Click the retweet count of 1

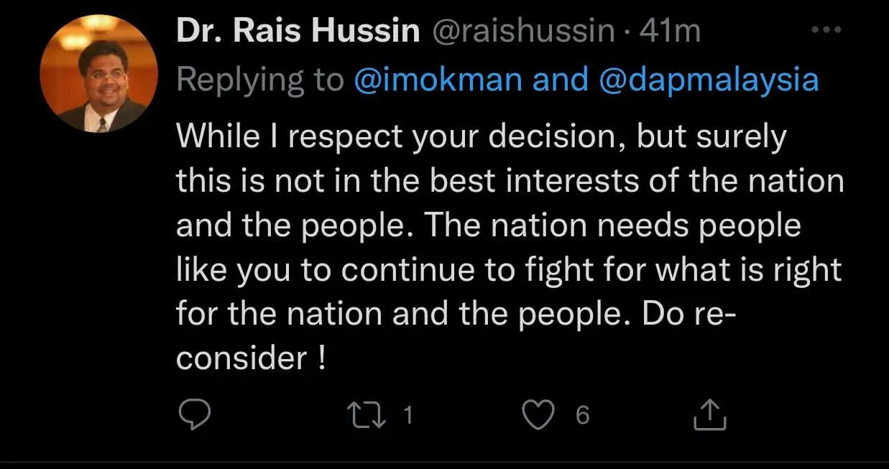(407, 415)
